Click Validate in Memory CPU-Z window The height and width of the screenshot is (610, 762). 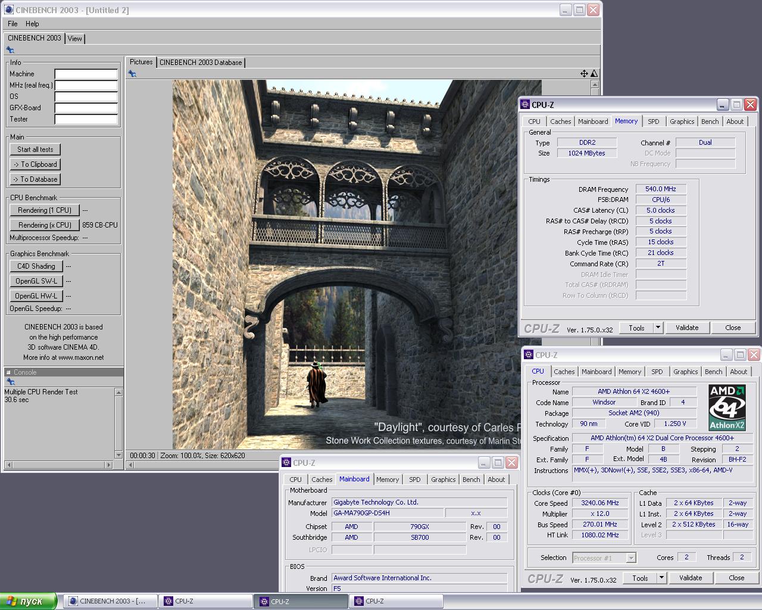(687, 328)
